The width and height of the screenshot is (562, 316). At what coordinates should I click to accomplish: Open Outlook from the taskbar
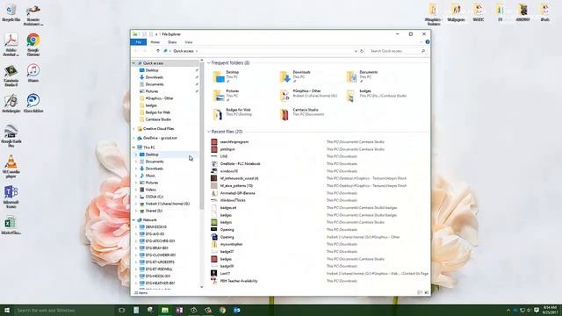point(237,310)
